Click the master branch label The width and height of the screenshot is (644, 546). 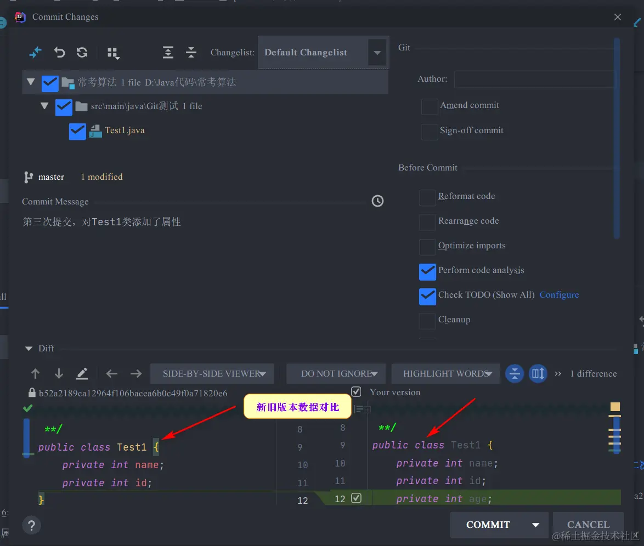[52, 177]
